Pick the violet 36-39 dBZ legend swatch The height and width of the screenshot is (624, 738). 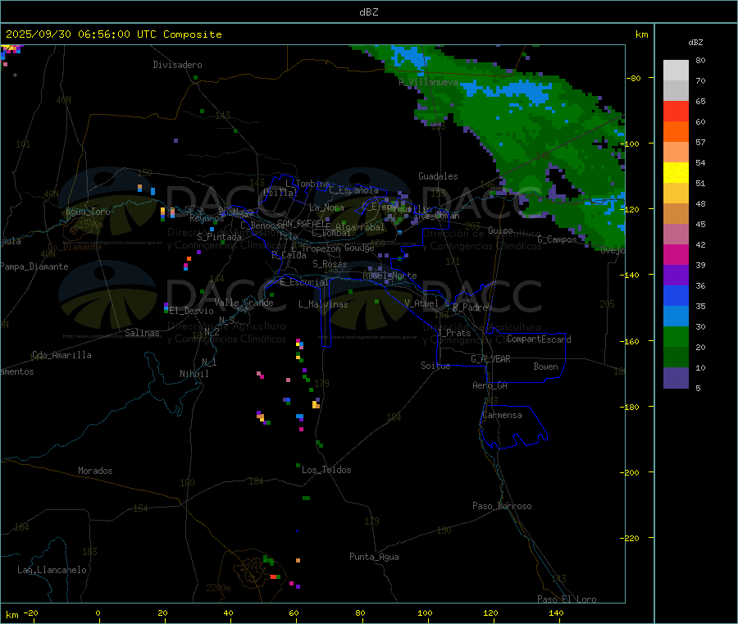(x=676, y=276)
